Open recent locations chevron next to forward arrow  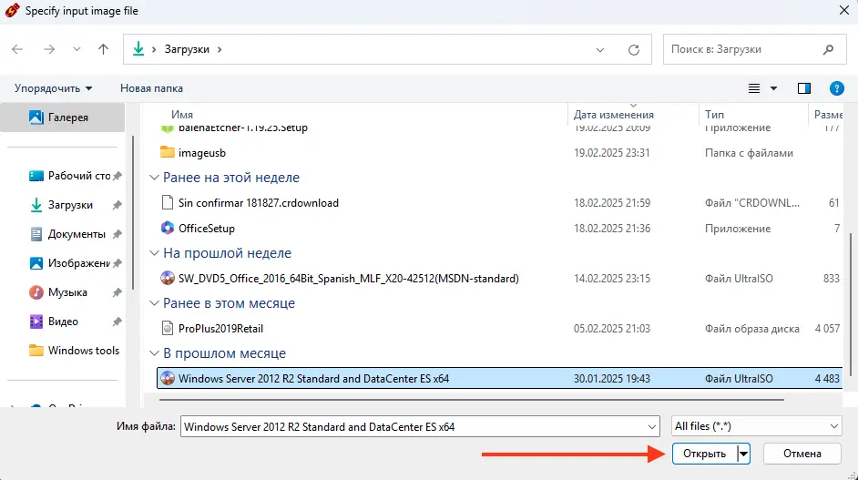coord(77,49)
